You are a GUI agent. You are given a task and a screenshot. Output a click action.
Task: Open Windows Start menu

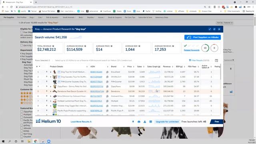3,141
